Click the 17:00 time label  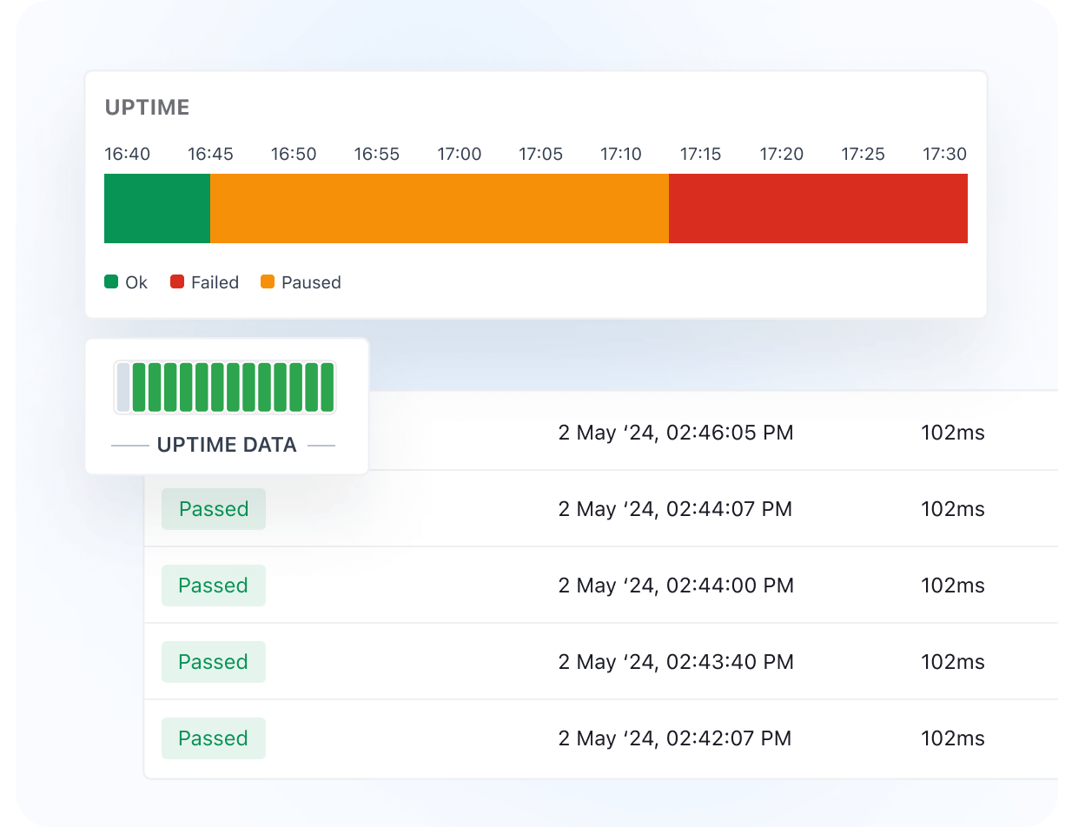coord(460,155)
